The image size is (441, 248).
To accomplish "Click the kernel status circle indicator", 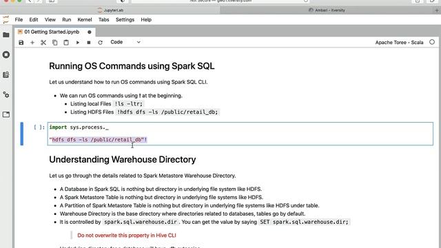I will click(x=432, y=42).
